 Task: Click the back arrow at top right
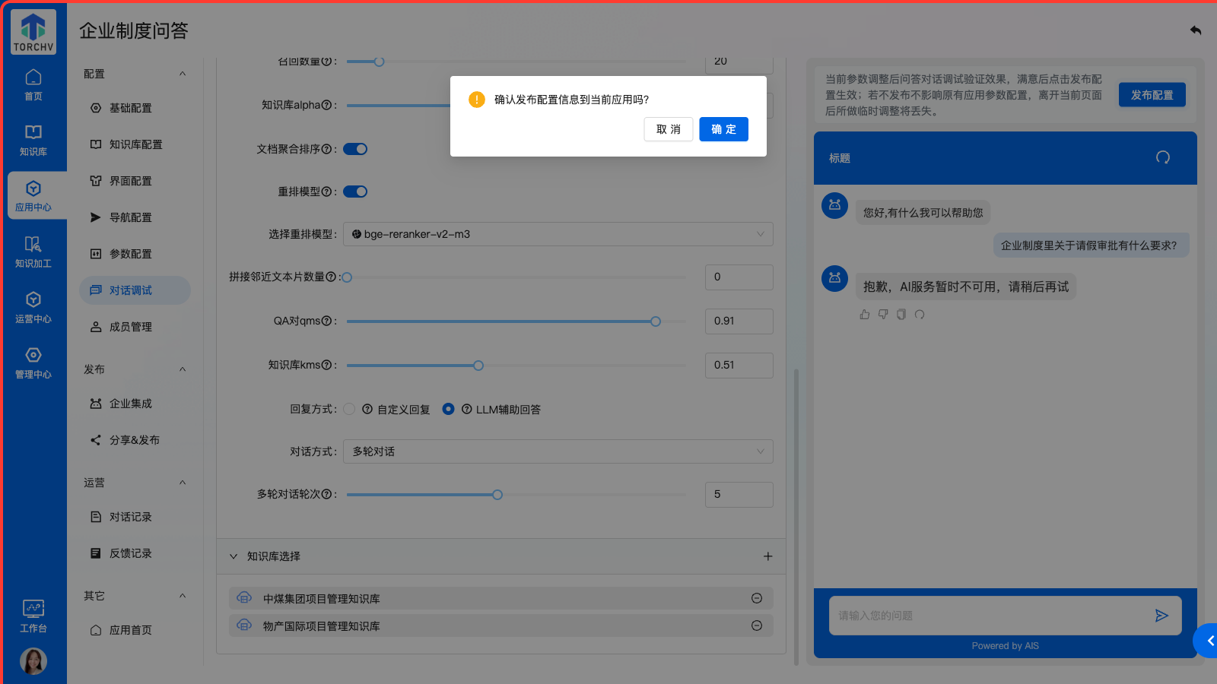(x=1196, y=30)
